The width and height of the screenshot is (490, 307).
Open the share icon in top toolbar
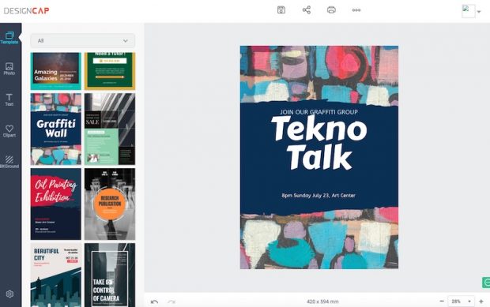click(307, 10)
